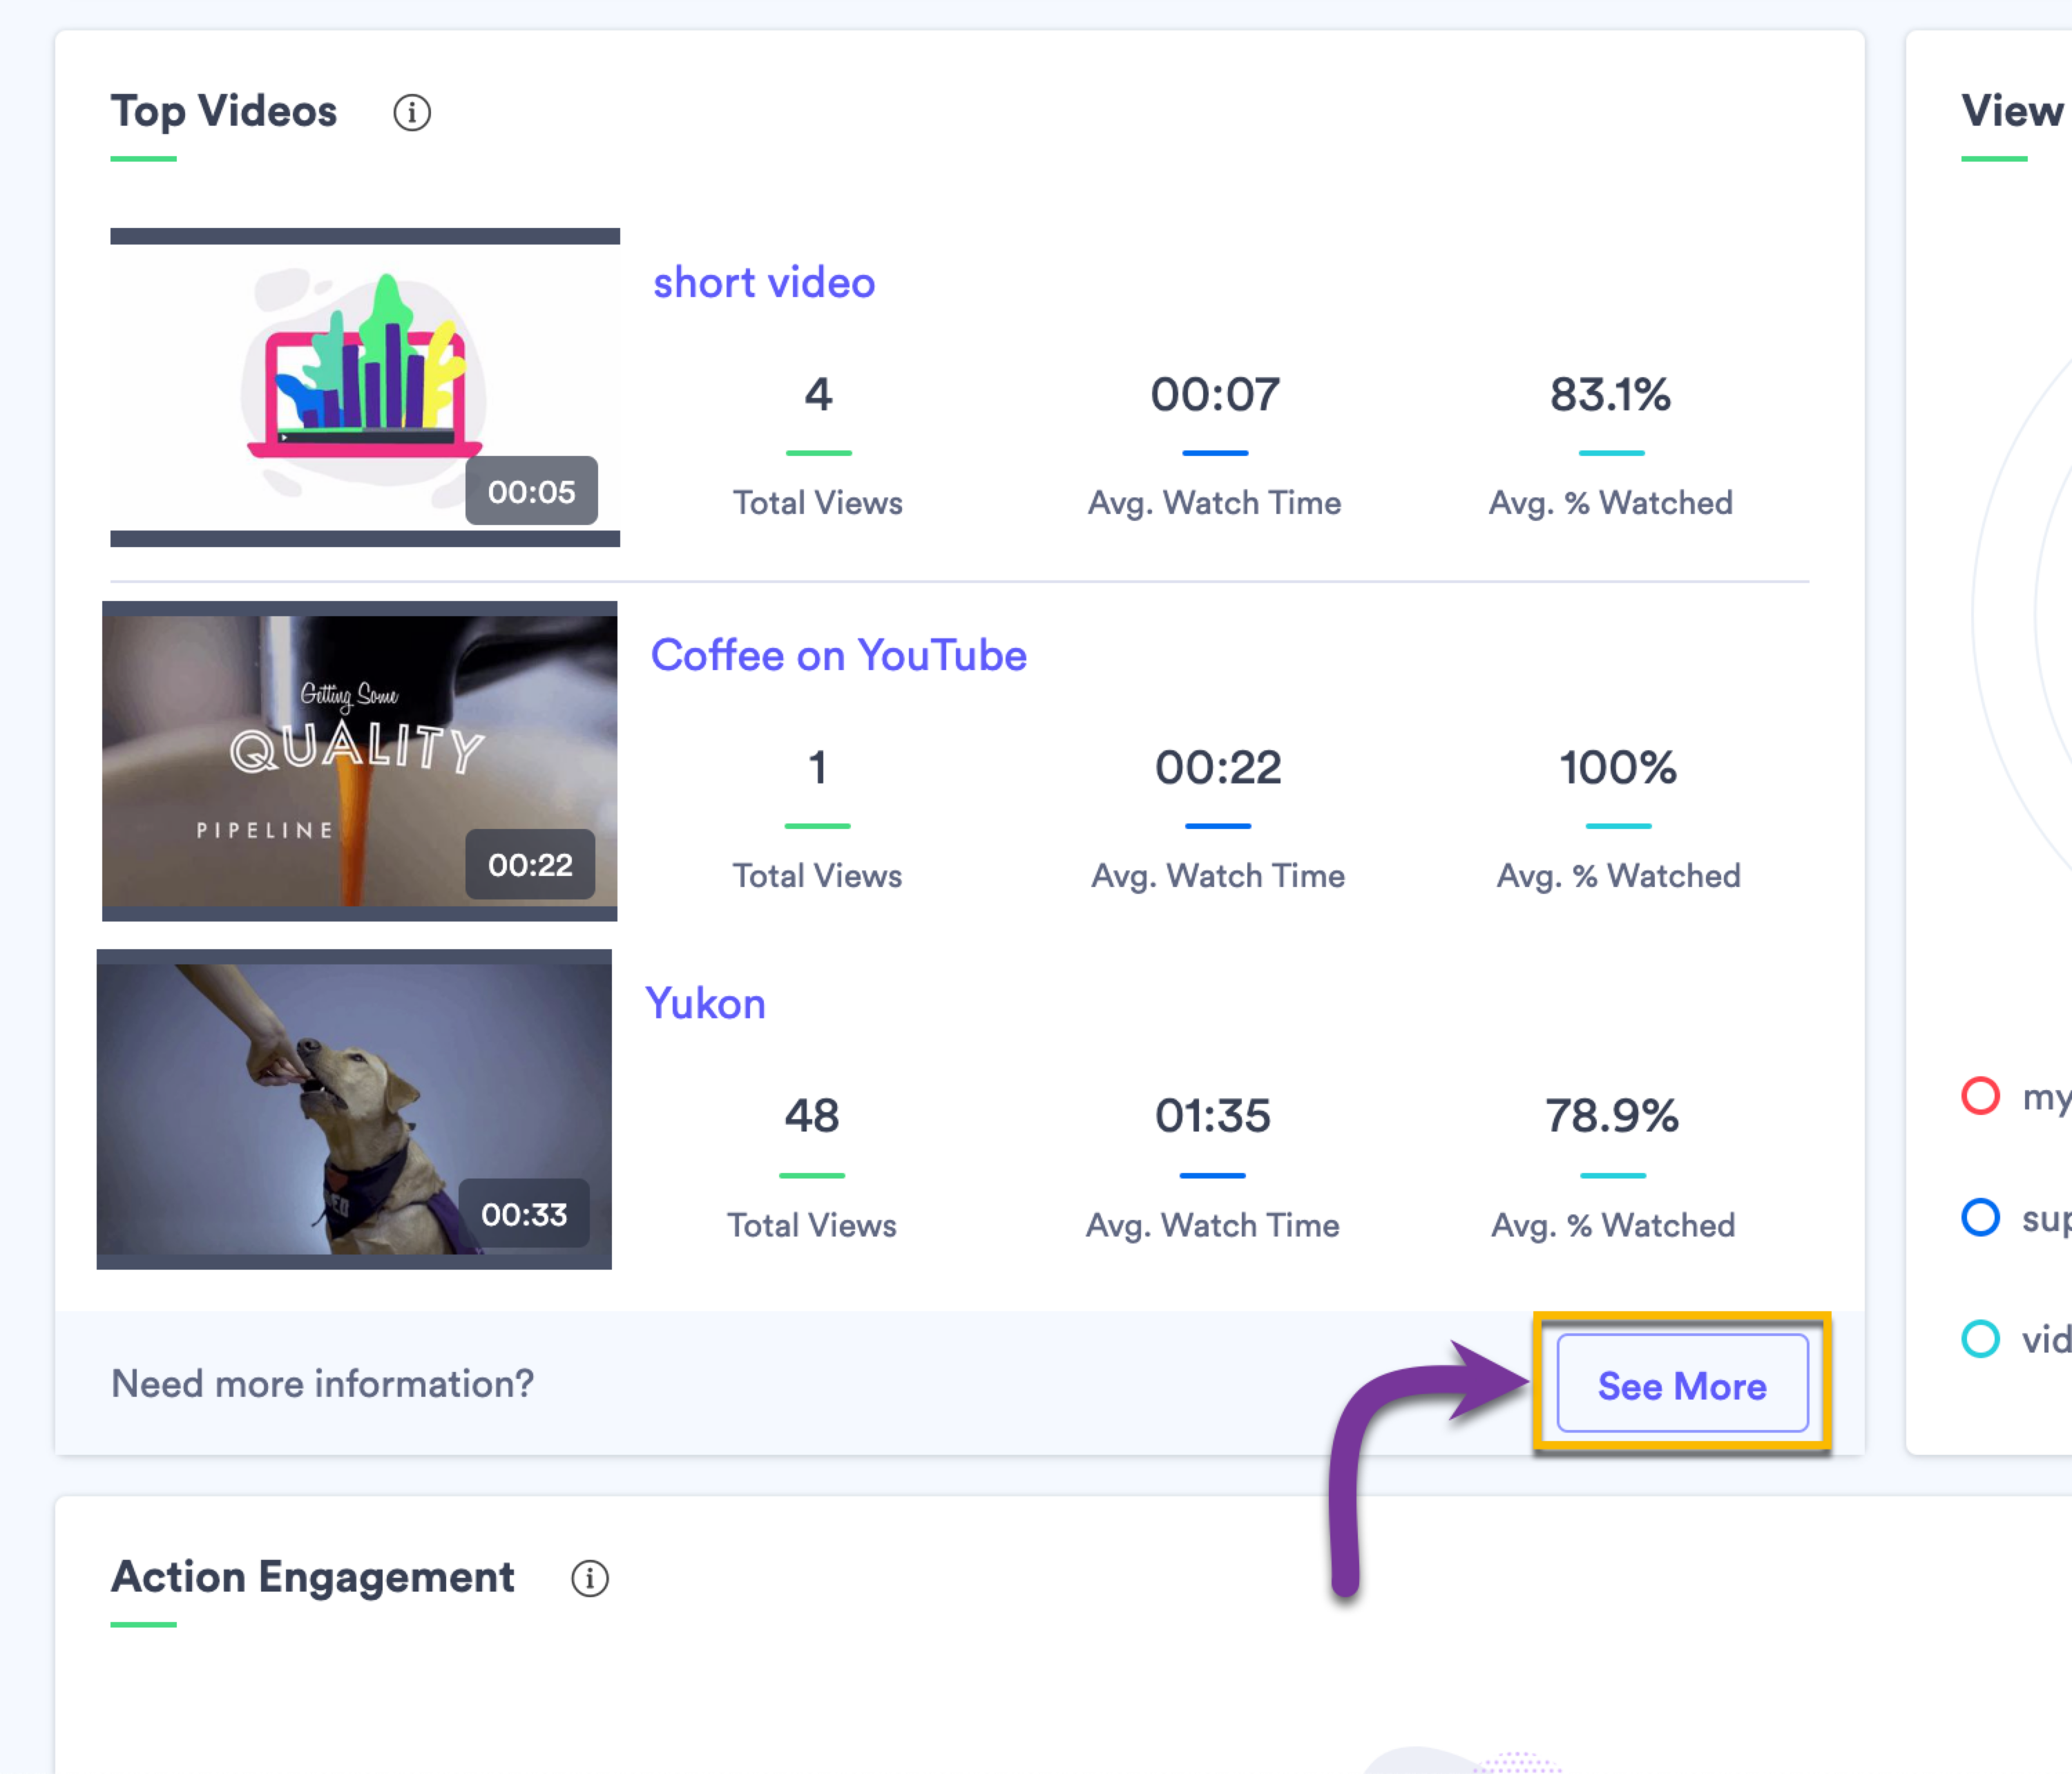Open the Yukon dog thumbnail
The image size is (2072, 1774).
tap(354, 1109)
